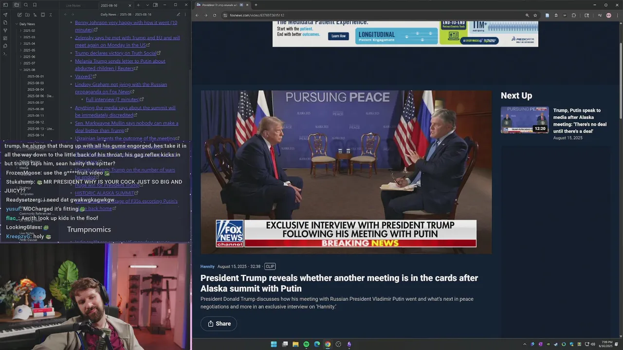The width and height of the screenshot is (623, 350).
Task: Reload the Fox News page
Action: point(215,15)
